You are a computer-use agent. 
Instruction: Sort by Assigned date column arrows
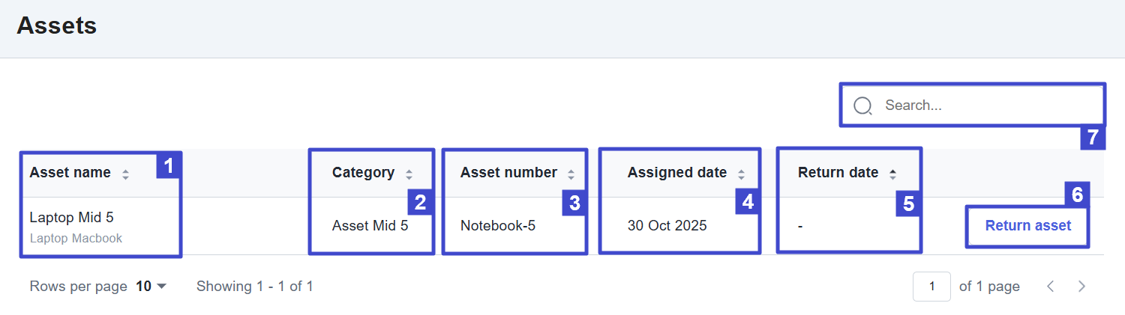741,174
